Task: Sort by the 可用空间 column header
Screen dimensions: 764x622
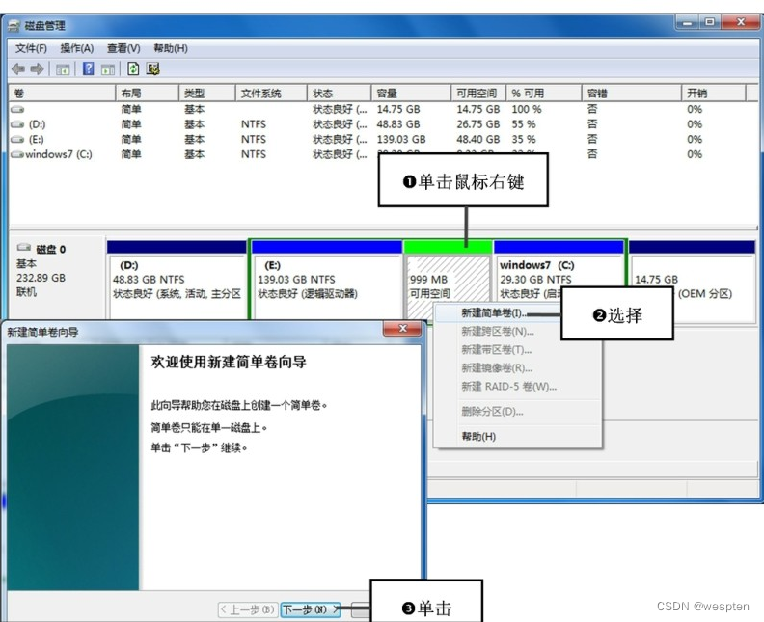Action: 478,93
